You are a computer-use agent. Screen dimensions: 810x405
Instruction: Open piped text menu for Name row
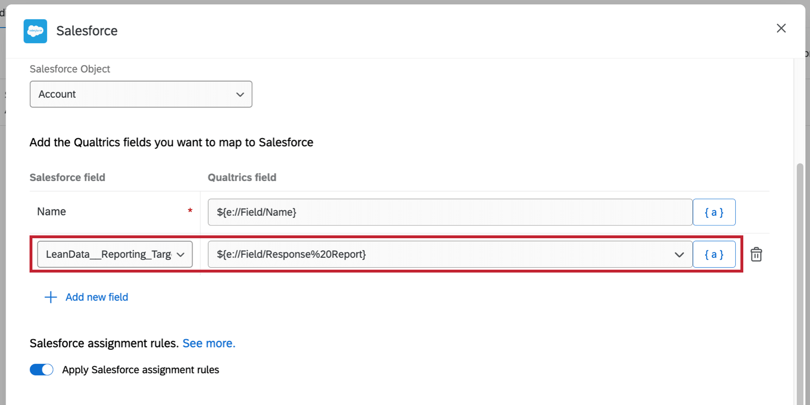(714, 212)
